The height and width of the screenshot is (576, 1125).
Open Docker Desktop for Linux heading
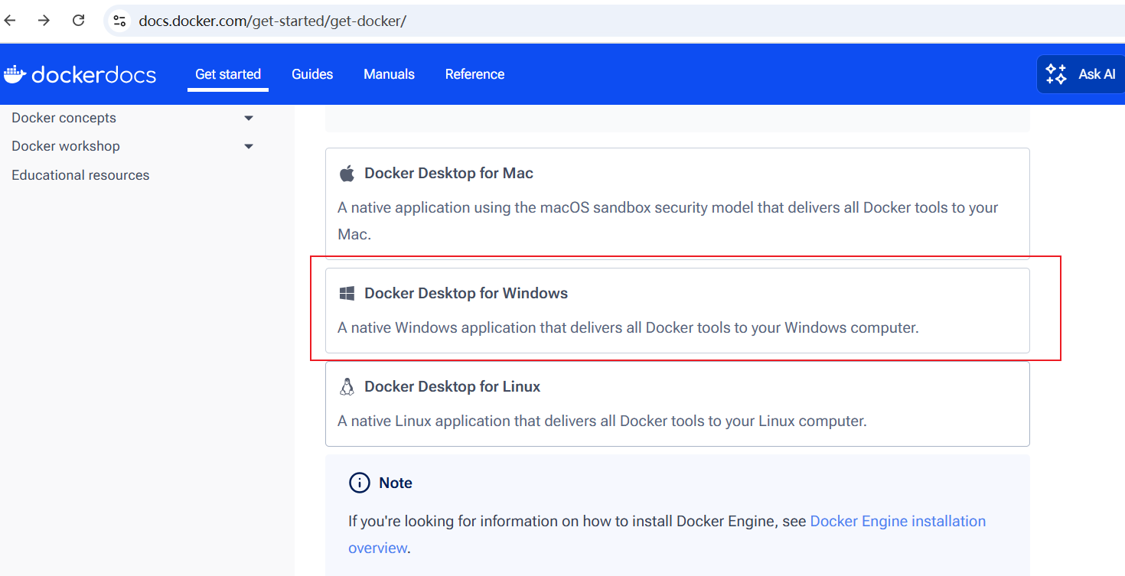pos(452,386)
